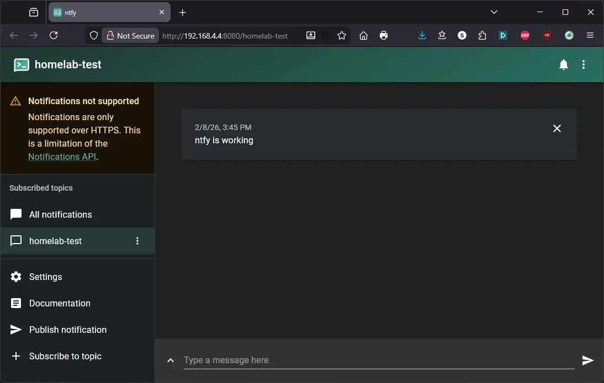This screenshot has height=383, width=604.
Task: Switch to the homelab-test topic
Action: [x=55, y=241]
